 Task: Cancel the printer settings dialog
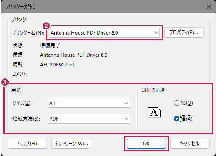pos(190,144)
